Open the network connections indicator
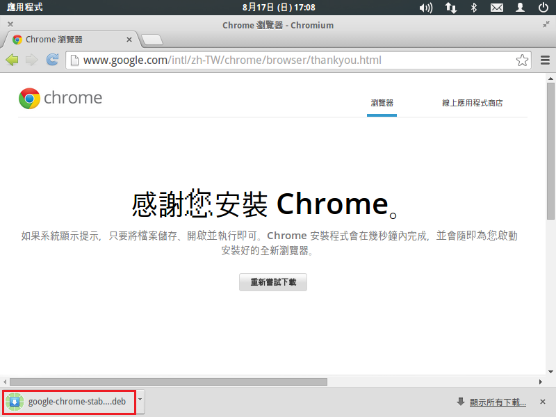This screenshot has height=417, width=556. [450, 8]
